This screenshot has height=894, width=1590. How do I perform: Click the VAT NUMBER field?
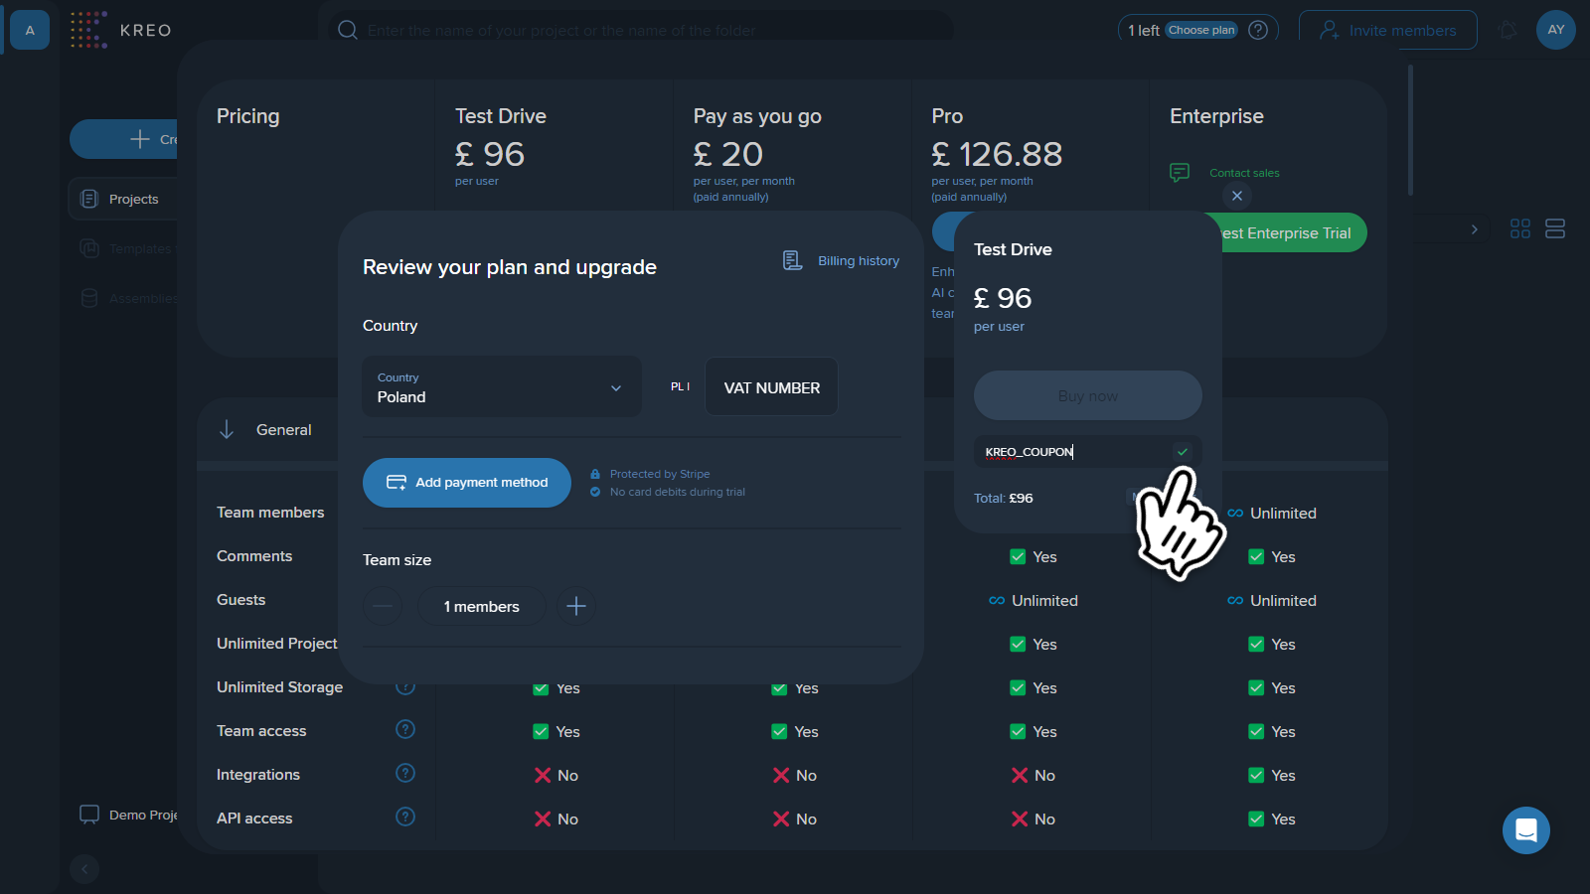(771, 386)
